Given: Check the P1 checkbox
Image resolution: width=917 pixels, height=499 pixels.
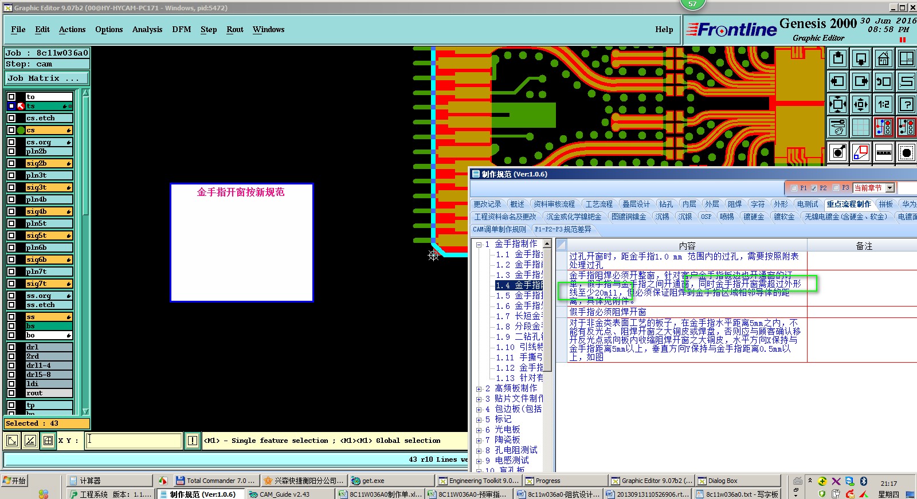Looking at the screenshot, I should 794,188.
